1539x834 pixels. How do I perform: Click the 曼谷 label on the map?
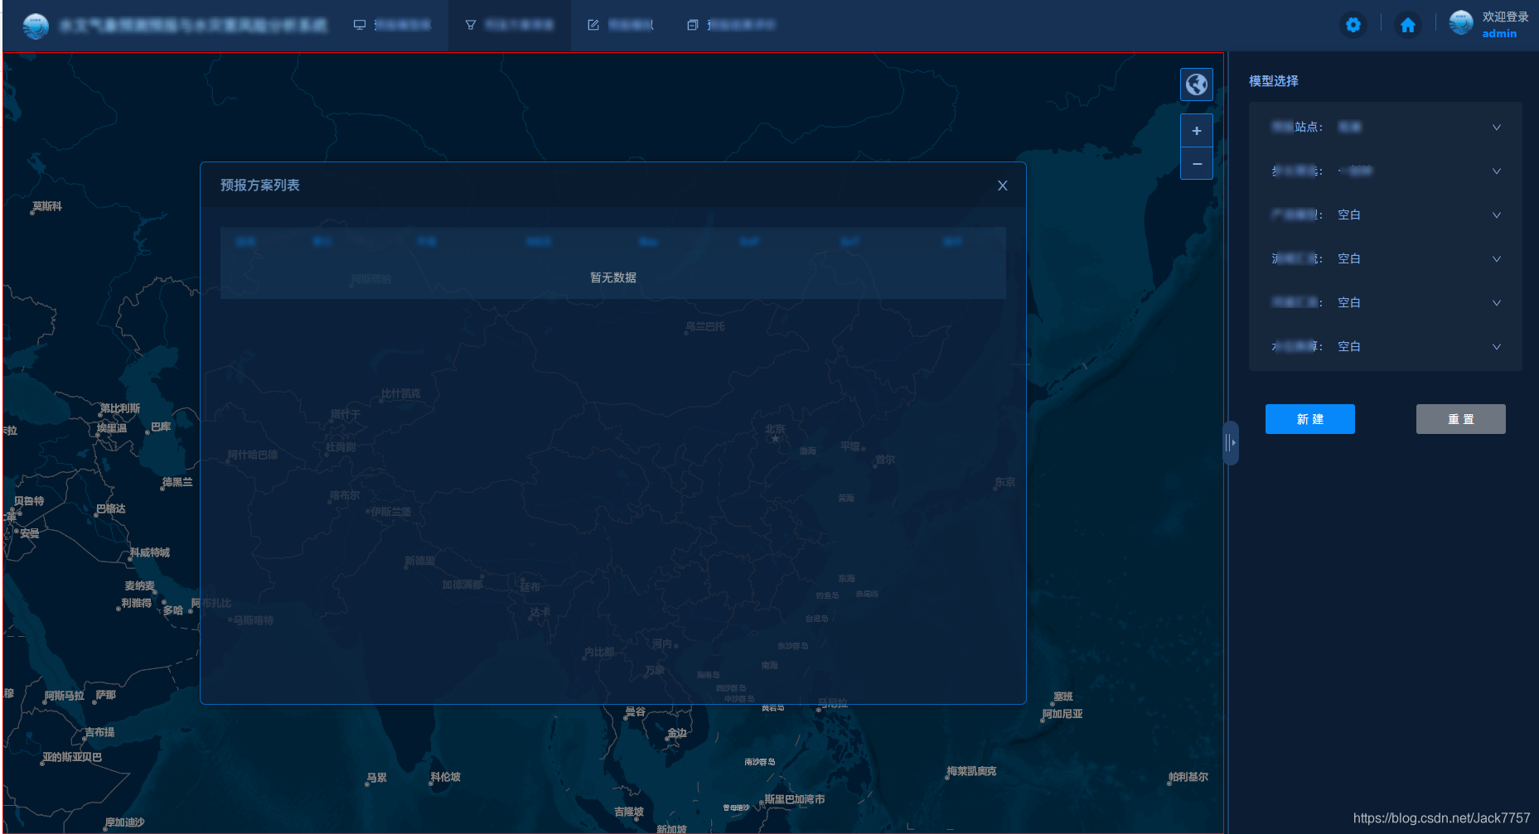coord(635,711)
